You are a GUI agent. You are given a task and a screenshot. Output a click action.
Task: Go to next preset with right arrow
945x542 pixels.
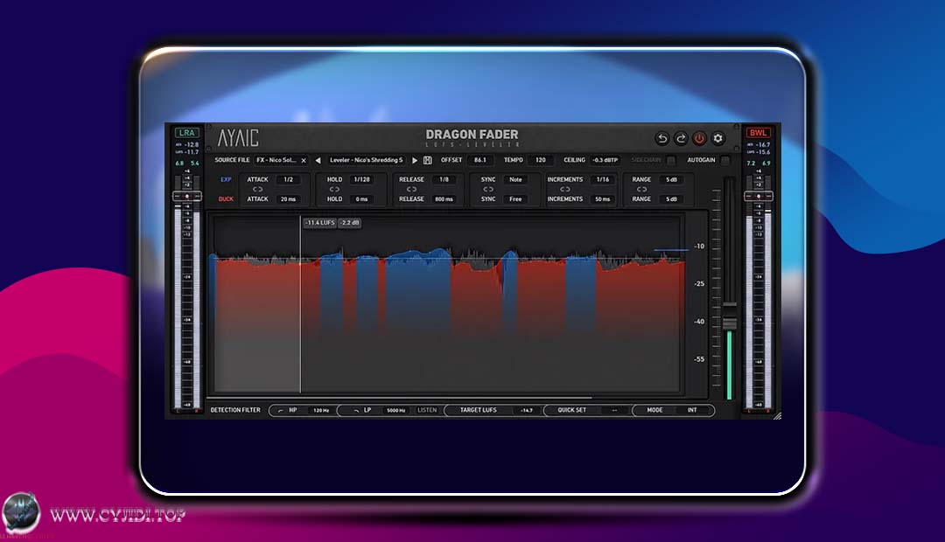click(x=414, y=160)
